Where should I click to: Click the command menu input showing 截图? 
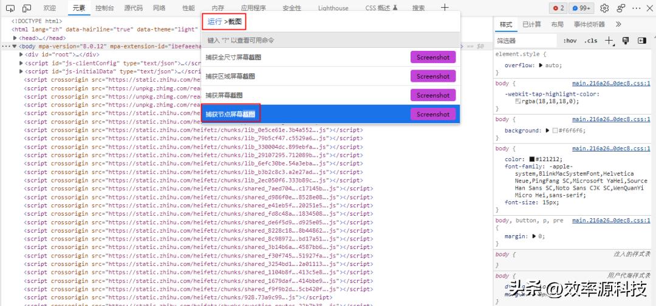330,21
